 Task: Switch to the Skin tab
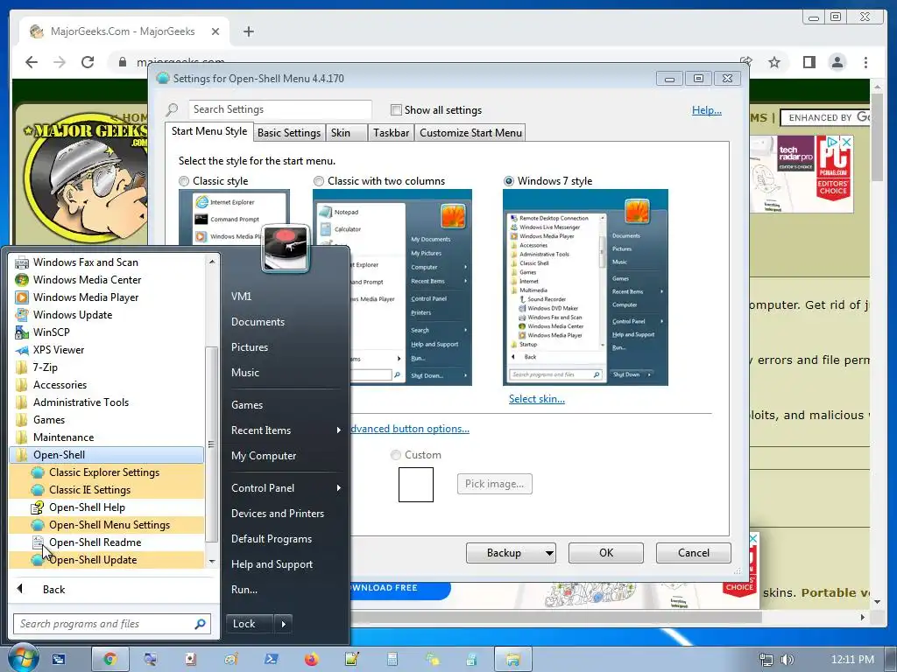pyautogui.click(x=347, y=133)
